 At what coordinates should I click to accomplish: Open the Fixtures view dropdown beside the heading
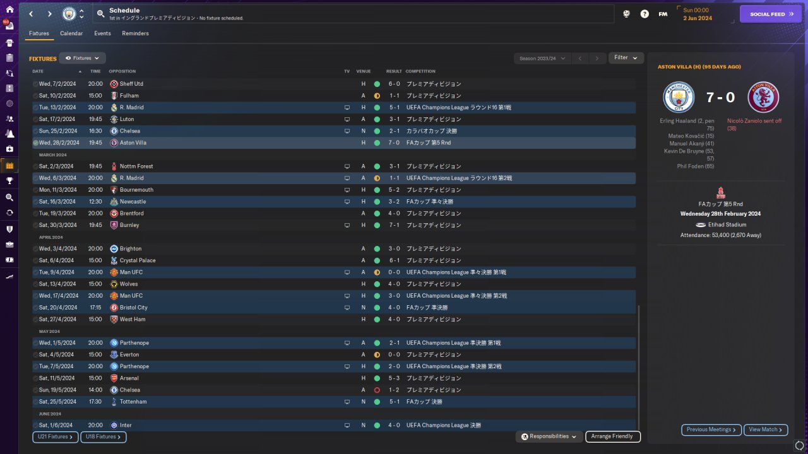click(82, 58)
